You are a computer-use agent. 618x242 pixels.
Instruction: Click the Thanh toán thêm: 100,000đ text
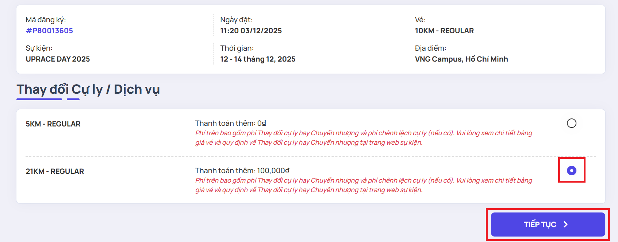(x=242, y=171)
